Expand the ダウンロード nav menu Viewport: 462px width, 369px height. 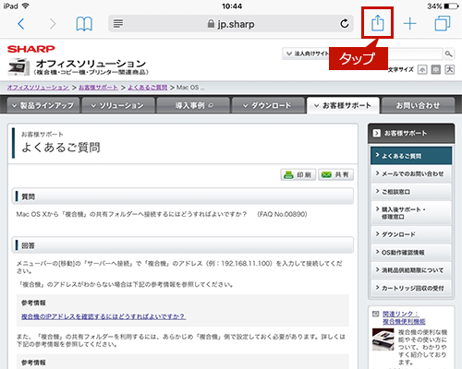[x=268, y=105]
